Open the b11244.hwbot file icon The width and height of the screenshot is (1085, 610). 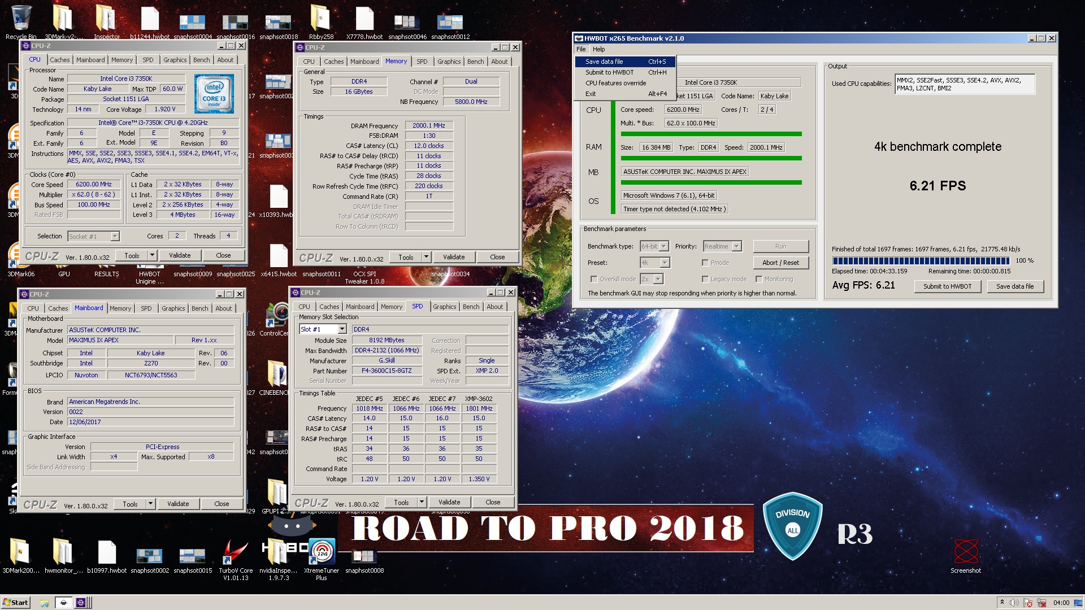click(149, 20)
